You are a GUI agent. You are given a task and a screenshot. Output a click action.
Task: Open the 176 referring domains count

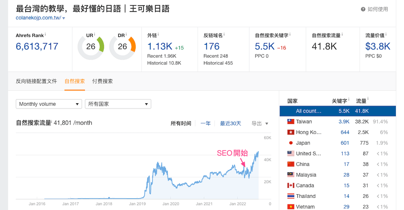[x=212, y=46]
